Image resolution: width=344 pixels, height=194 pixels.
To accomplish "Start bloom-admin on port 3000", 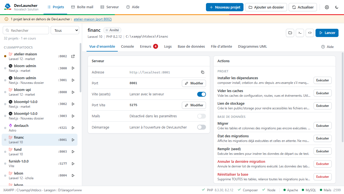I will pos(73,68).
